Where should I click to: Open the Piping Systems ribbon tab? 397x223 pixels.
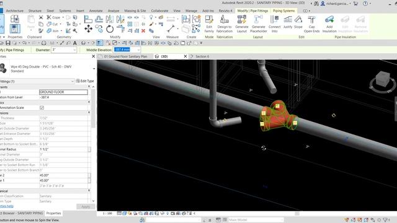pos(283,11)
